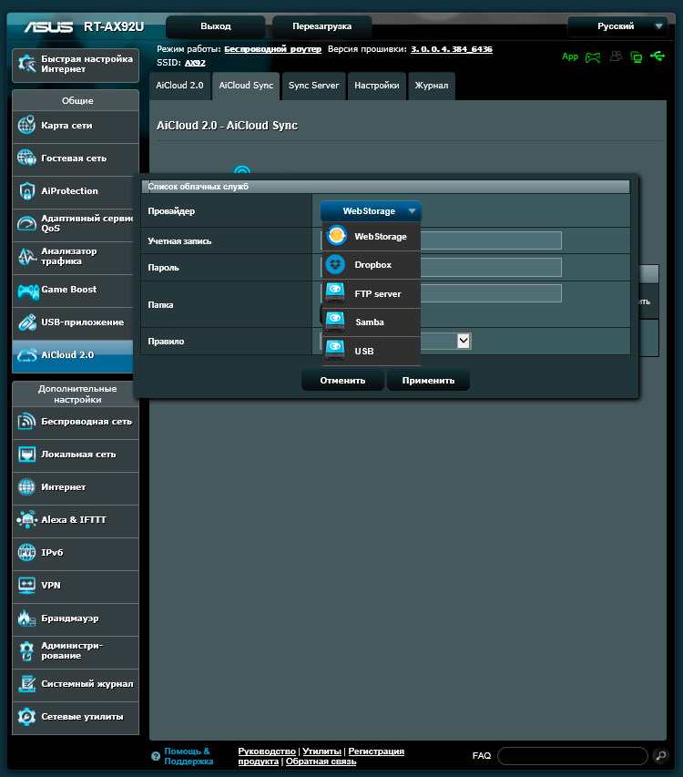This screenshot has height=777, width=683.
Task: Open the Обратная связь feedback link
Action: (x=321, y=762)
